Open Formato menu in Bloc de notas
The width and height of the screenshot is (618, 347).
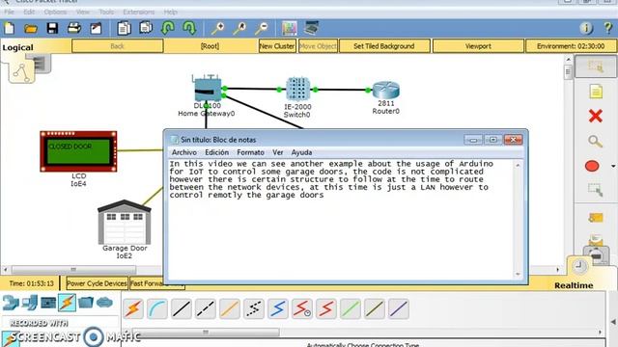click(250, 152)
